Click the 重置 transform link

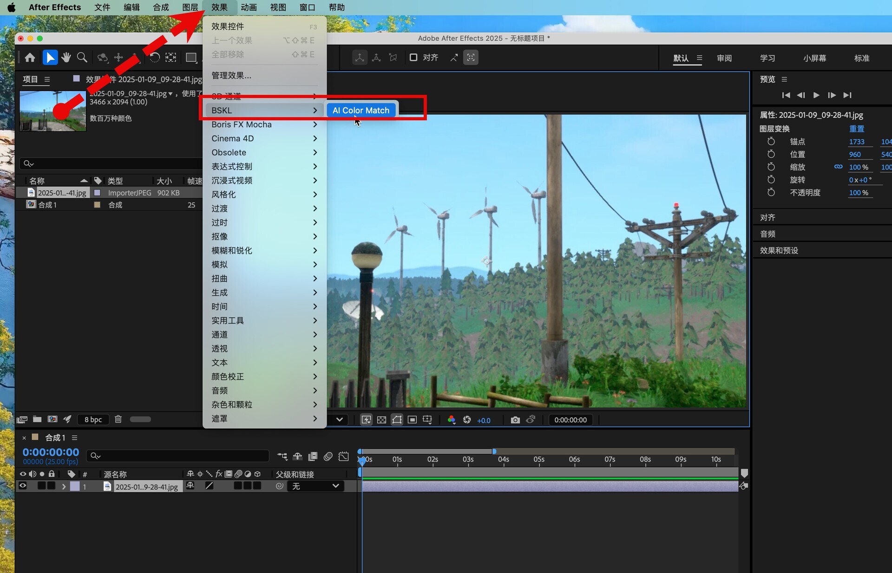[x=857, y=129]
